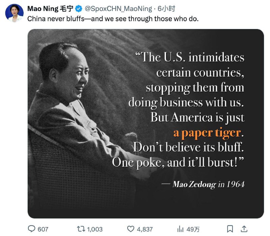Image resolution: width=270 pixels, height=236 pixels.
Task: Click the 4,837 likes count
Action: (145, 229)
